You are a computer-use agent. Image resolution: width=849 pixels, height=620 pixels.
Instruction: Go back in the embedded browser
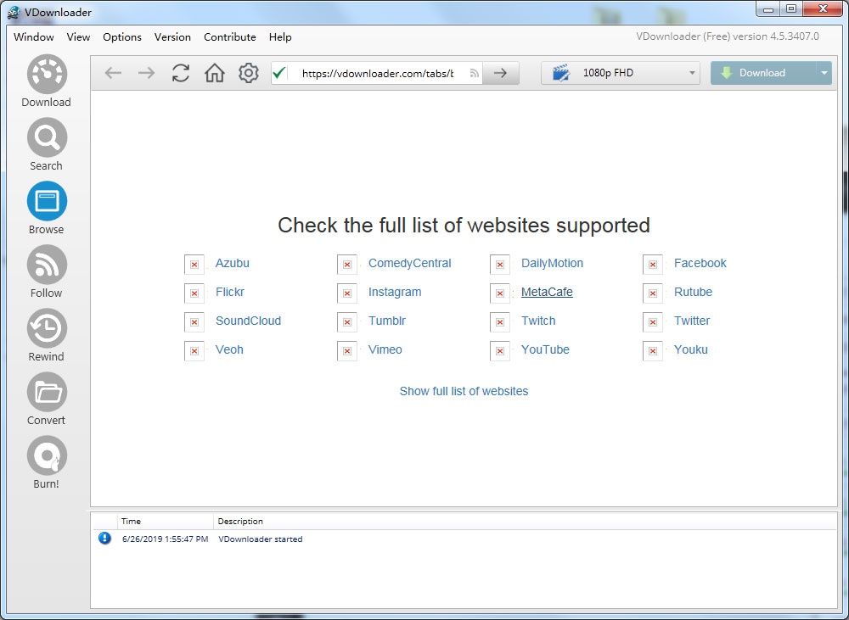(x=113, y=73)
